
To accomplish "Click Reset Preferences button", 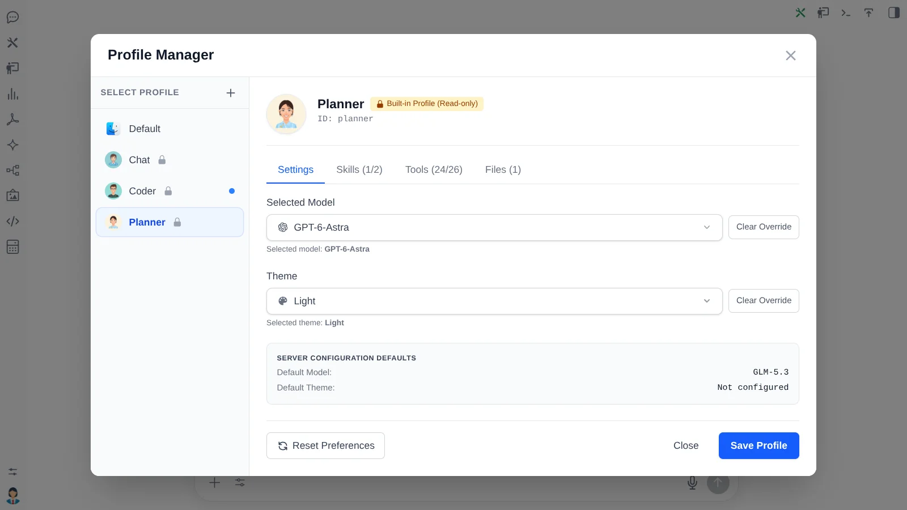I will coord(325,446).
